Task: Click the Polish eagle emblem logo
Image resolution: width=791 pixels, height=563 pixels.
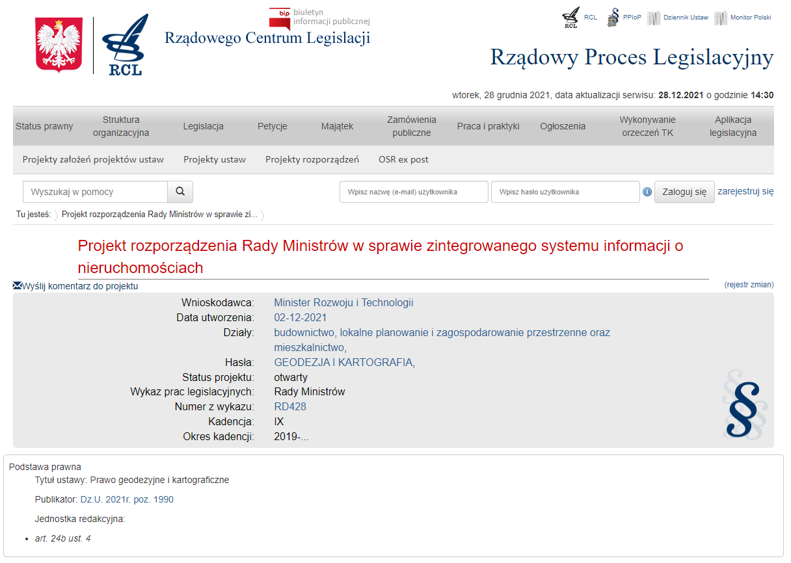Action: pos(59,45)
